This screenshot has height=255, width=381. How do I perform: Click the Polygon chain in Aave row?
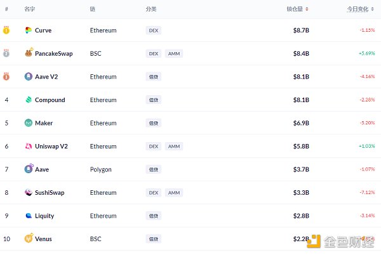pyautogui.click(x=101, y=169)
